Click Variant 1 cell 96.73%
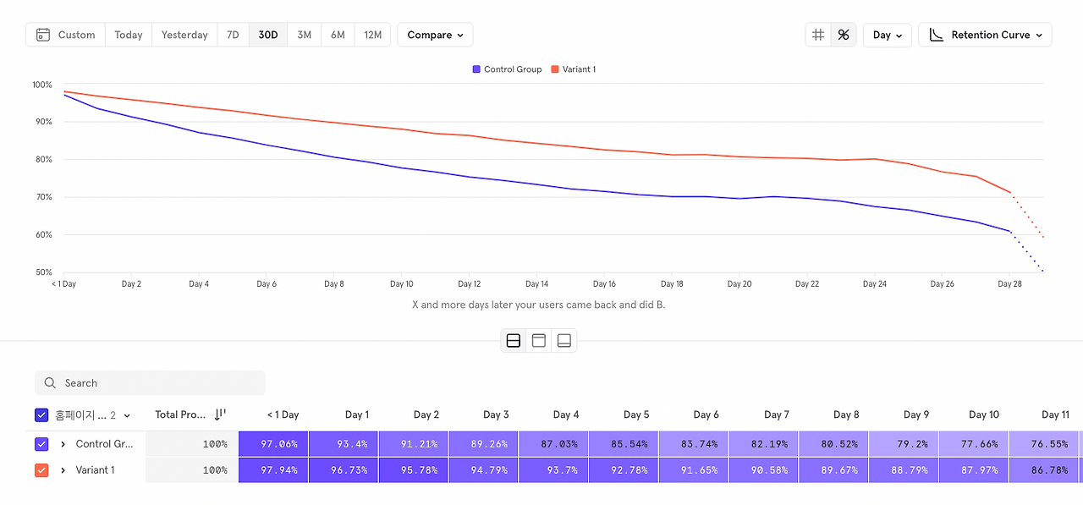 pos(344,470)
